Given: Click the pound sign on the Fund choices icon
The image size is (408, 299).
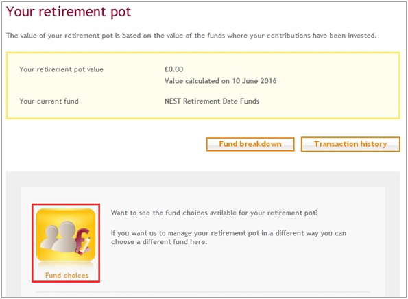Looking at the screenshot, I should coord(81,240).
